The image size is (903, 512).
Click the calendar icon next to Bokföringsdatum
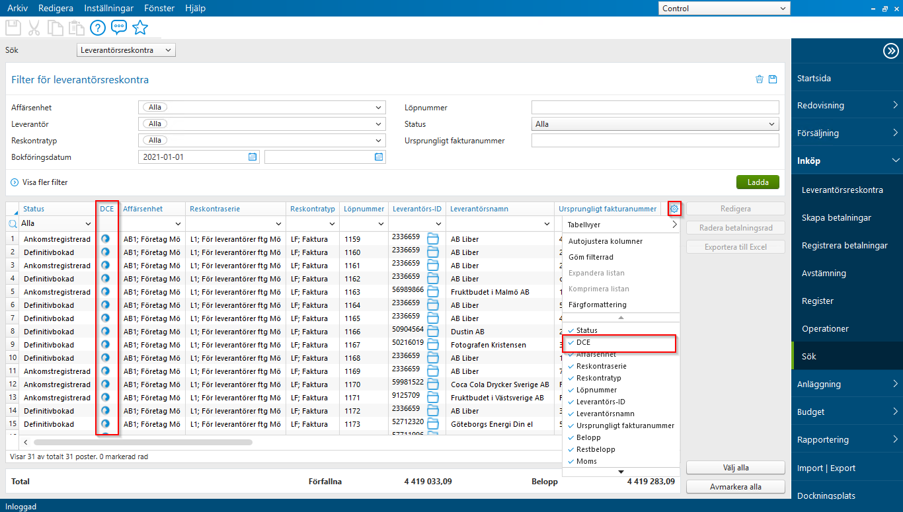[252, 157]
